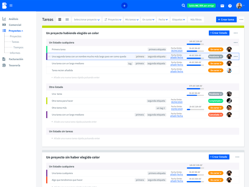The width and height of the screenshot is (249, 187).
Task: Open the search magnifier icon
Action: click(x=183, y=6)
